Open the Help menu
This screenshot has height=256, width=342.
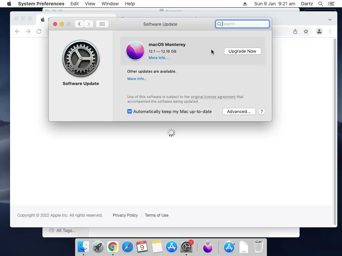click(130, 4)
